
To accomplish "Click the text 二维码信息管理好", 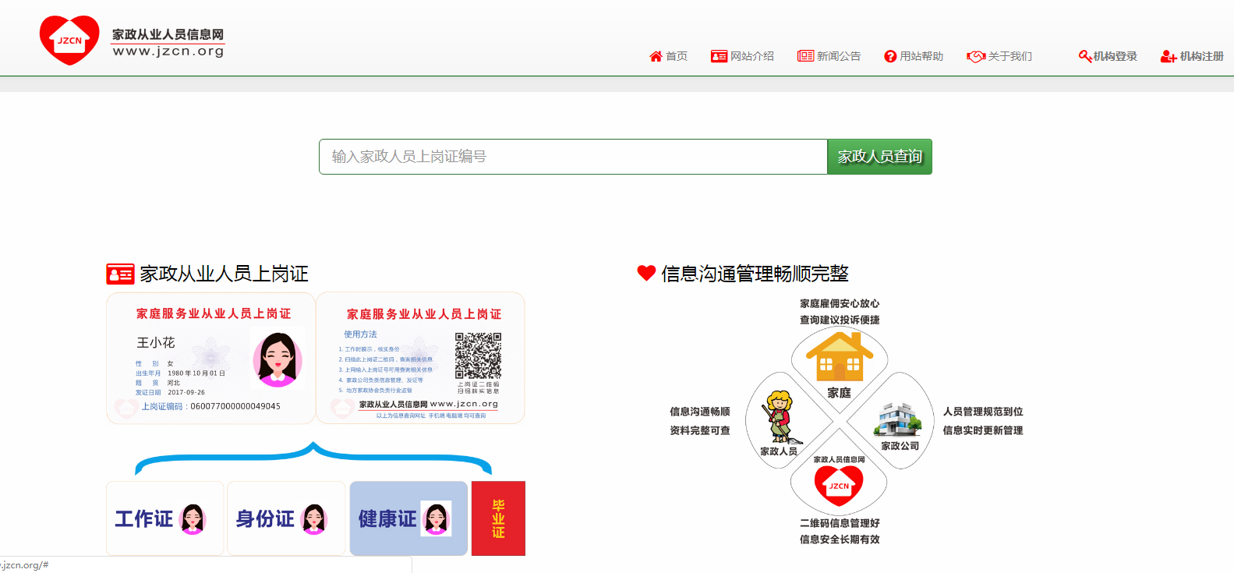I will pos(840,523).
